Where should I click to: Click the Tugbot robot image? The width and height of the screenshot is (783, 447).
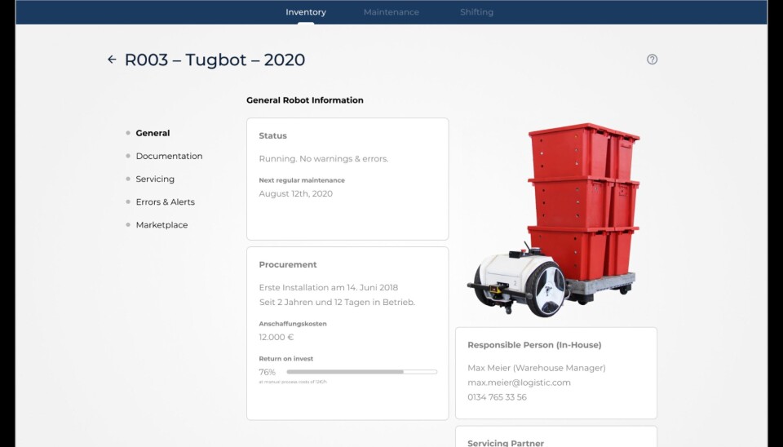[555, 220]
